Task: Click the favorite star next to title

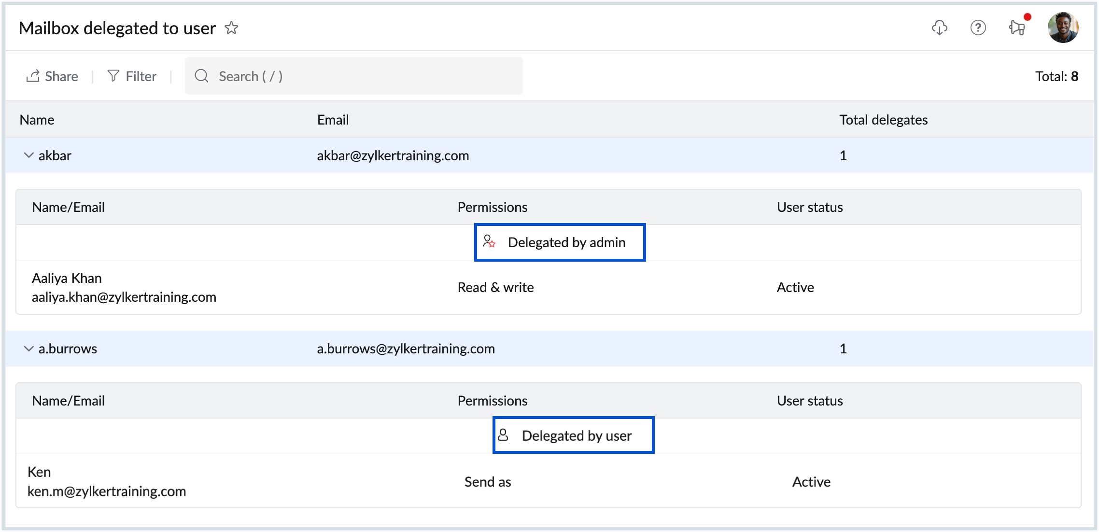Action: click(x=231, y=28)
